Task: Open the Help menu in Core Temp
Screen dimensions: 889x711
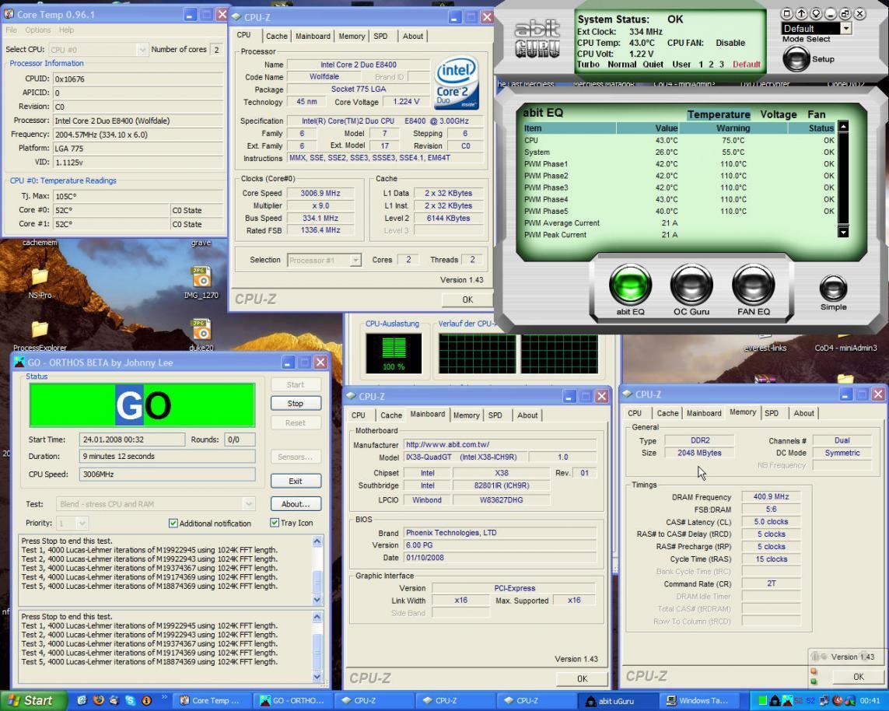Action: pyautogui.click(x=66, y=30)
